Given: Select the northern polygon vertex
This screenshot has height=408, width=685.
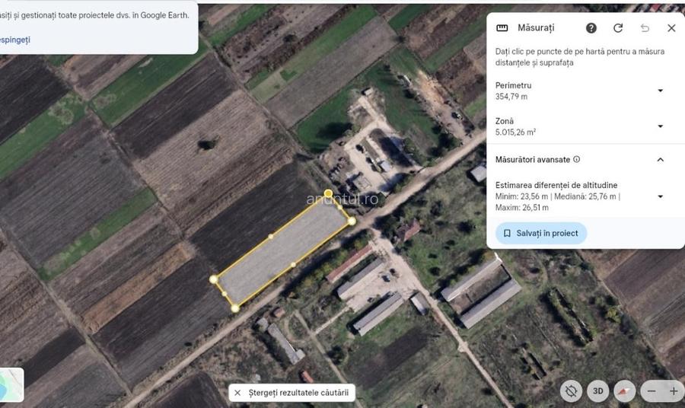Looking at the screenshot, I should pos(328,193).
